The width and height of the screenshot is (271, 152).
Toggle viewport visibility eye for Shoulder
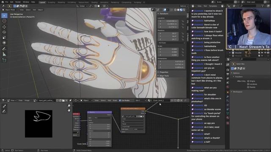pyautogui.click(x=265, y=53)
